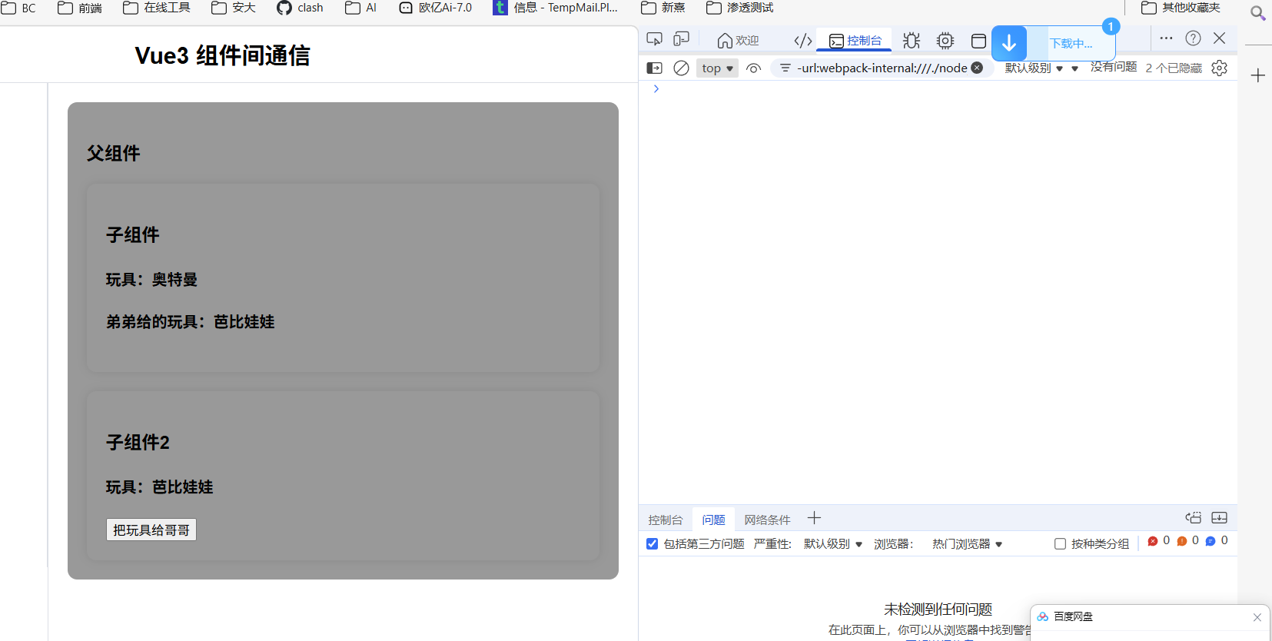The height and width of the screenshot is (641, 1272).
Task: Click the 没有问题 issues indicator
Action: [1113, 67]
